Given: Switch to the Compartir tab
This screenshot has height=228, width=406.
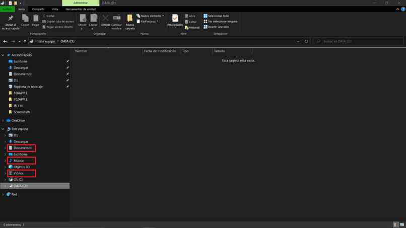Looking at the screenshot, I should pos(38,9).
